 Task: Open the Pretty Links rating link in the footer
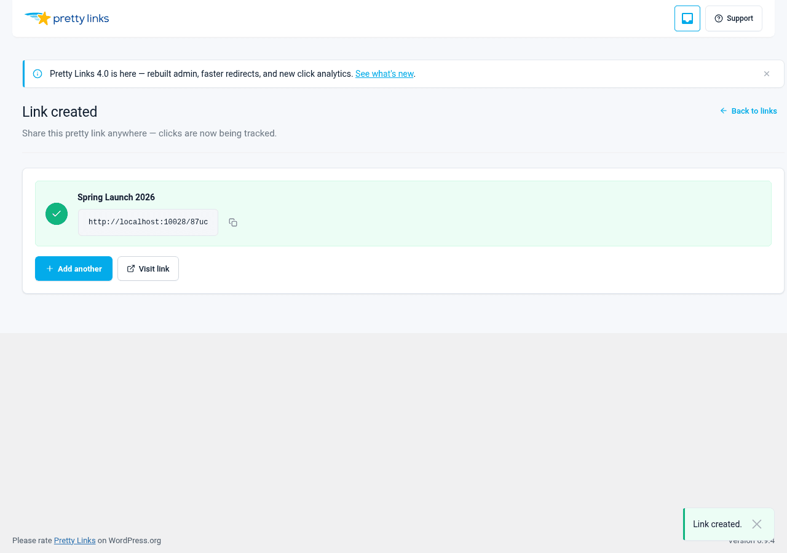[74, 541]
